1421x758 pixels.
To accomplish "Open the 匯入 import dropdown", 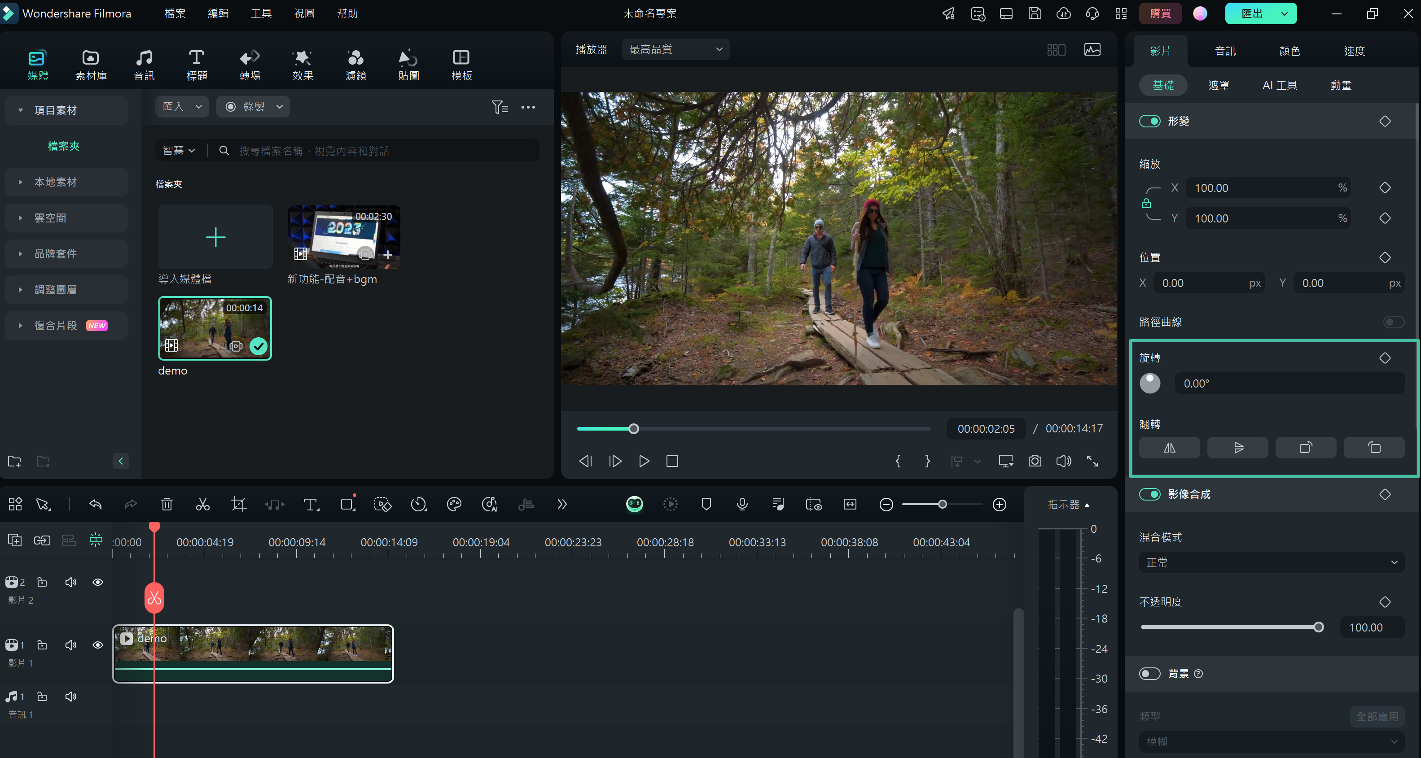I will (x=182, y=107).
